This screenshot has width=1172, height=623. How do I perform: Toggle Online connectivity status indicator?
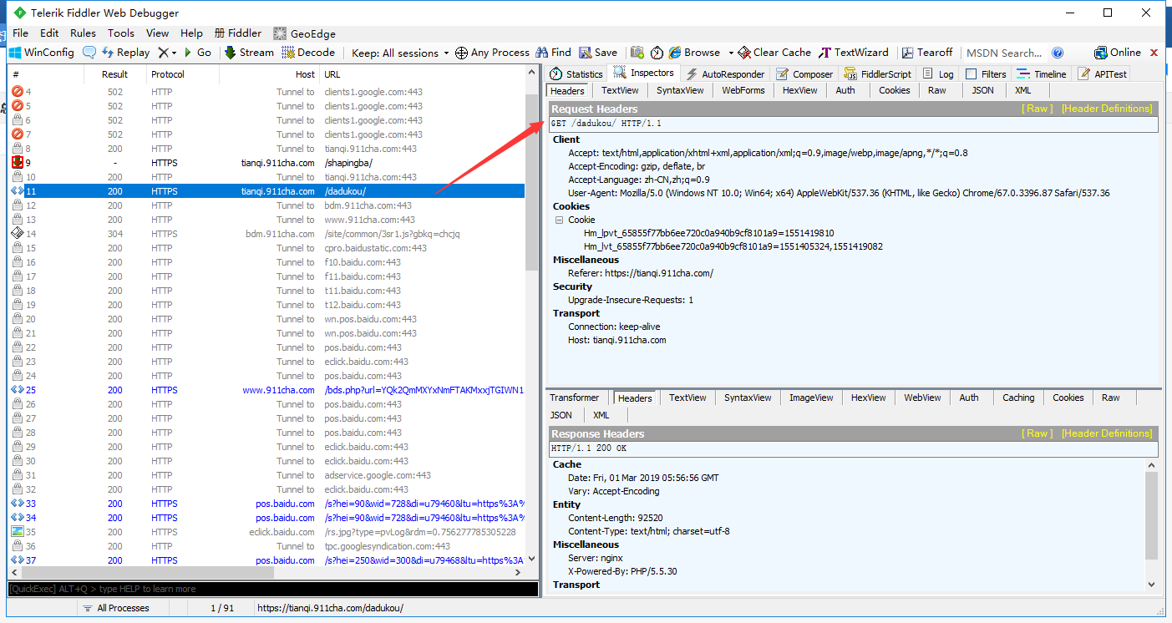pyautogui.click(x=1118, y=52)
